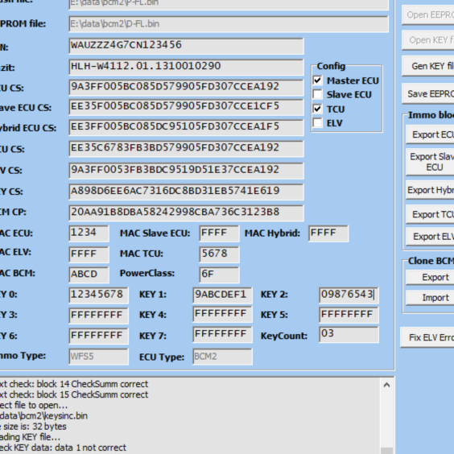Click the KeyCount field 03
The image size is (454, 454).
pos(349,335)
